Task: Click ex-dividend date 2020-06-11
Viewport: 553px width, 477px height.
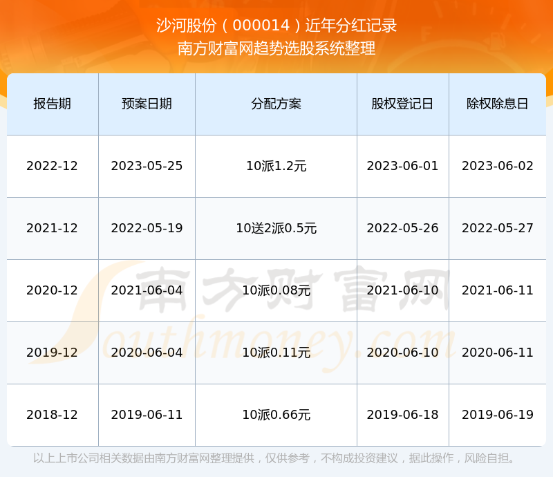Action: click(497, 352)
